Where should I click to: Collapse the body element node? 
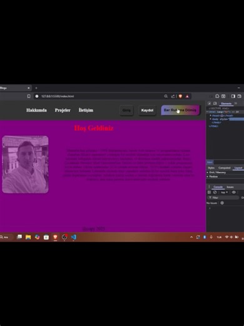tap(210, 119)
